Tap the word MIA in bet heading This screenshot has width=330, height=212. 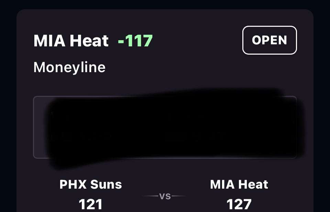[49, 41]
